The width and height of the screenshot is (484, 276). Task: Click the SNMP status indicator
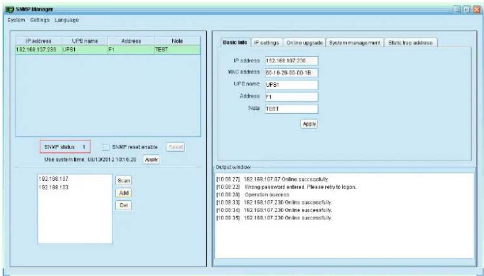coord(65,147)
